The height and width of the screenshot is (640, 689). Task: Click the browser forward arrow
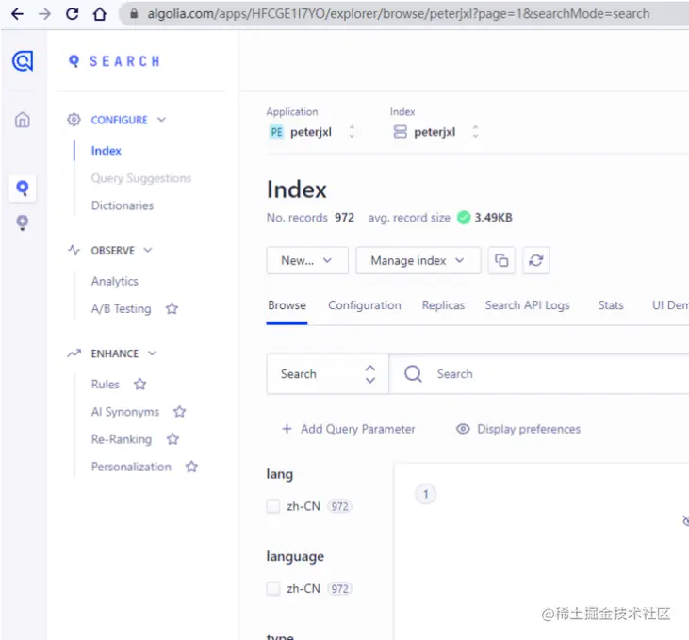point(44,14)
